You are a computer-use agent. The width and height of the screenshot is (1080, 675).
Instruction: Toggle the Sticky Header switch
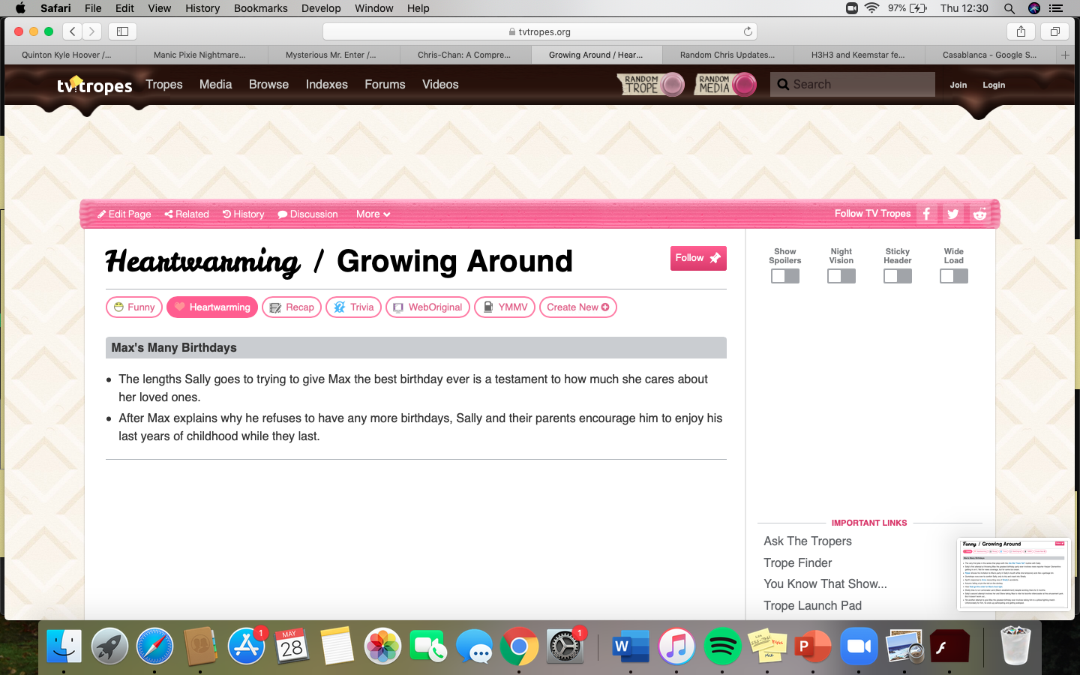898,276
